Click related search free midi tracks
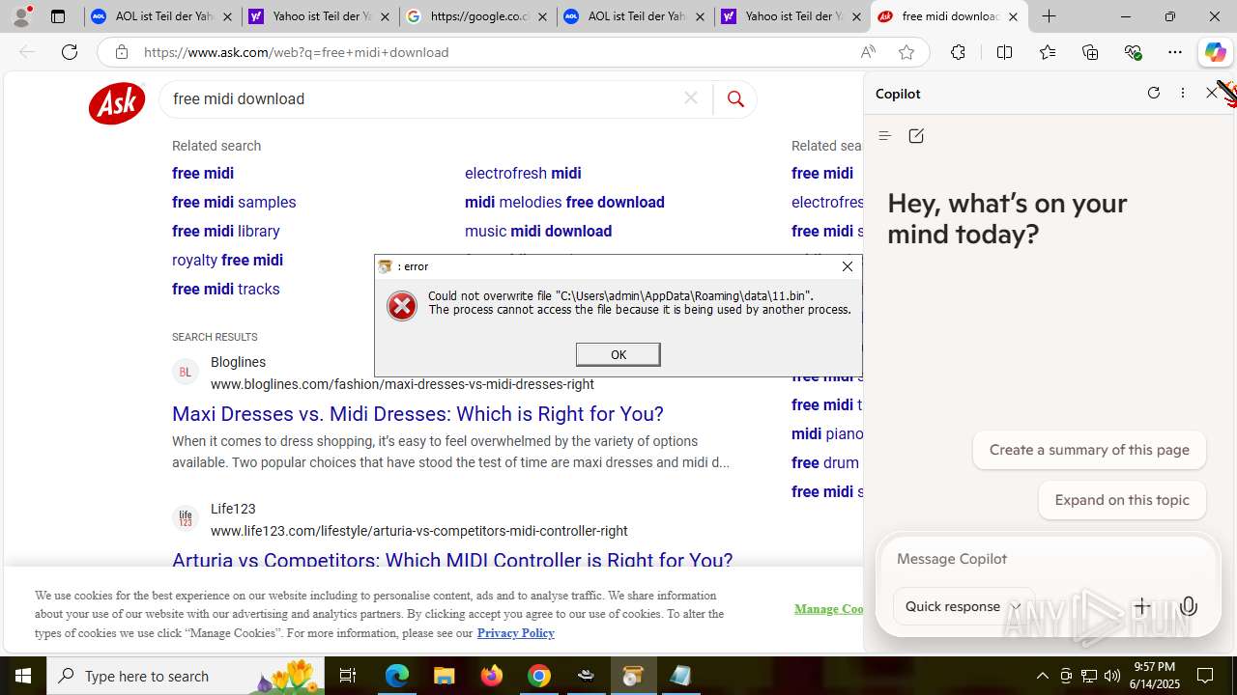 (226, 289)
